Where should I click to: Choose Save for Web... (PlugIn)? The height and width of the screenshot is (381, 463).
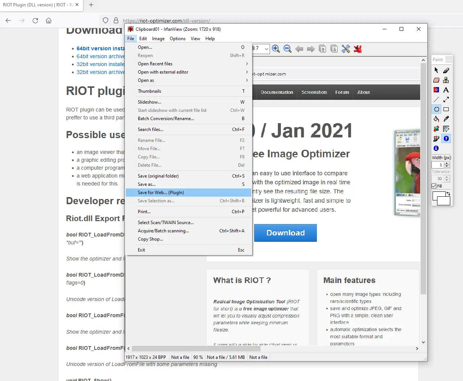[189, 193]
